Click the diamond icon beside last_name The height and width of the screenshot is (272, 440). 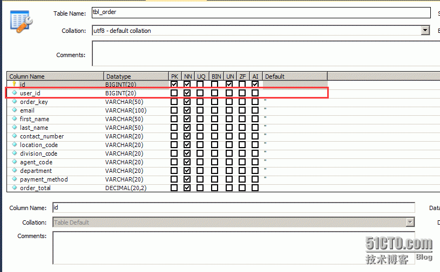15,127
